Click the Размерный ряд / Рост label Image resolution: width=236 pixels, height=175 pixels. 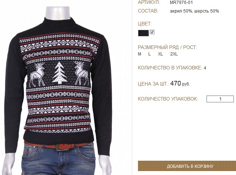coord(167,47)
